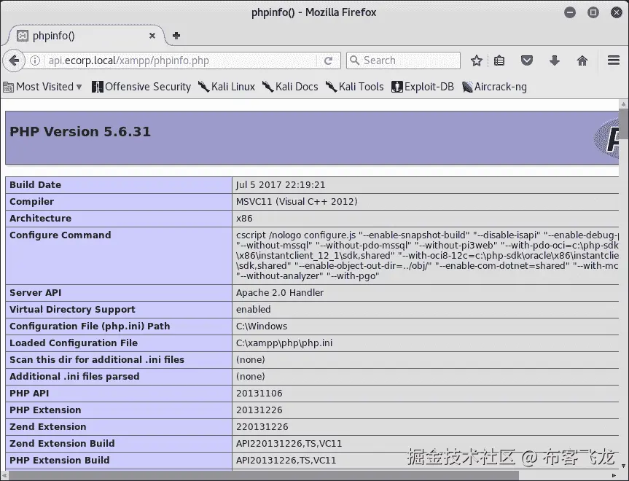Viewport: 629px width, 481px height.
Task: Go back using the back arrow button
Action: pyautogui.click(x=14, y=60)
